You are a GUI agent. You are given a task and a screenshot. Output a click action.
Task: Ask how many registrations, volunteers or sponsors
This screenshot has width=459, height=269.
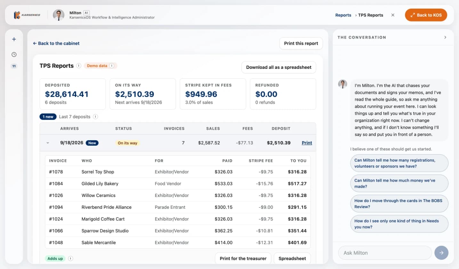[x=399, y=163]
